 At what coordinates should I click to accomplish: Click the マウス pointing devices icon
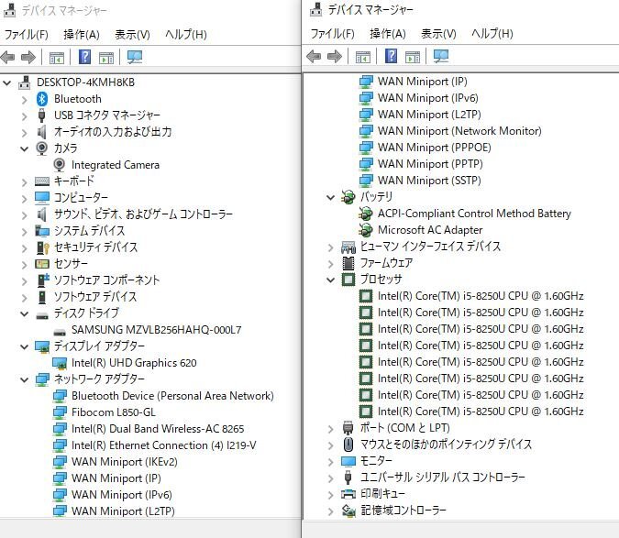(348, 445)
